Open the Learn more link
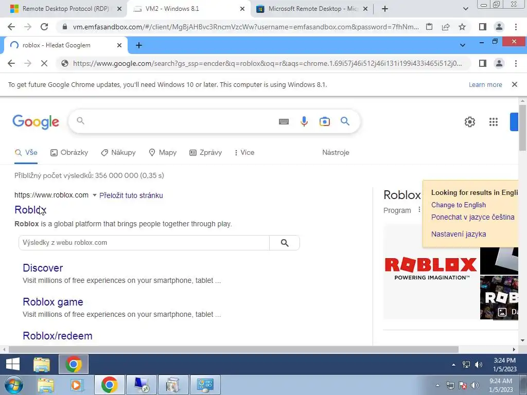 [x=485, y=85]
